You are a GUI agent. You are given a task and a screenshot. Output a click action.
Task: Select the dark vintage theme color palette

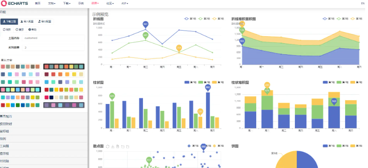tap(64, 66)
